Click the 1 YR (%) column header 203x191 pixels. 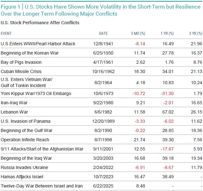pos(167,33)
